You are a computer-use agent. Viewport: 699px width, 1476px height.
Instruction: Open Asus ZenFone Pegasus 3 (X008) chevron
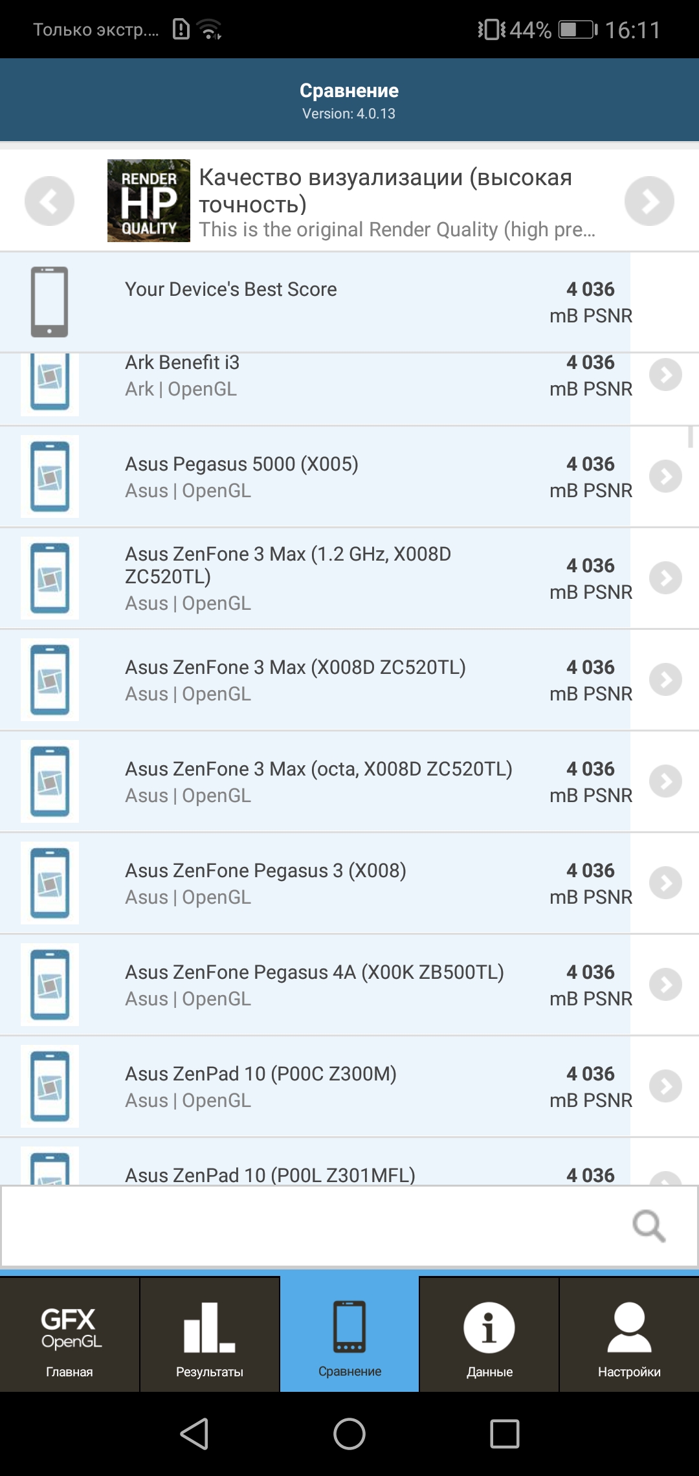click(665, 883)
